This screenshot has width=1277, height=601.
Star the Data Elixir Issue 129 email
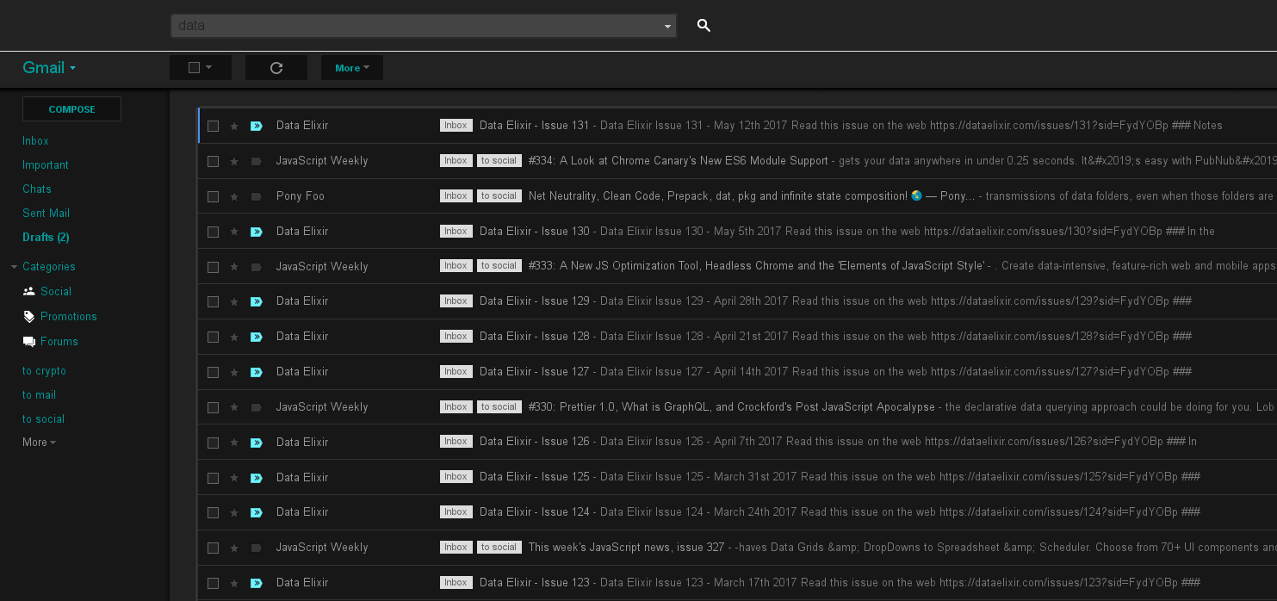point(234,301)
